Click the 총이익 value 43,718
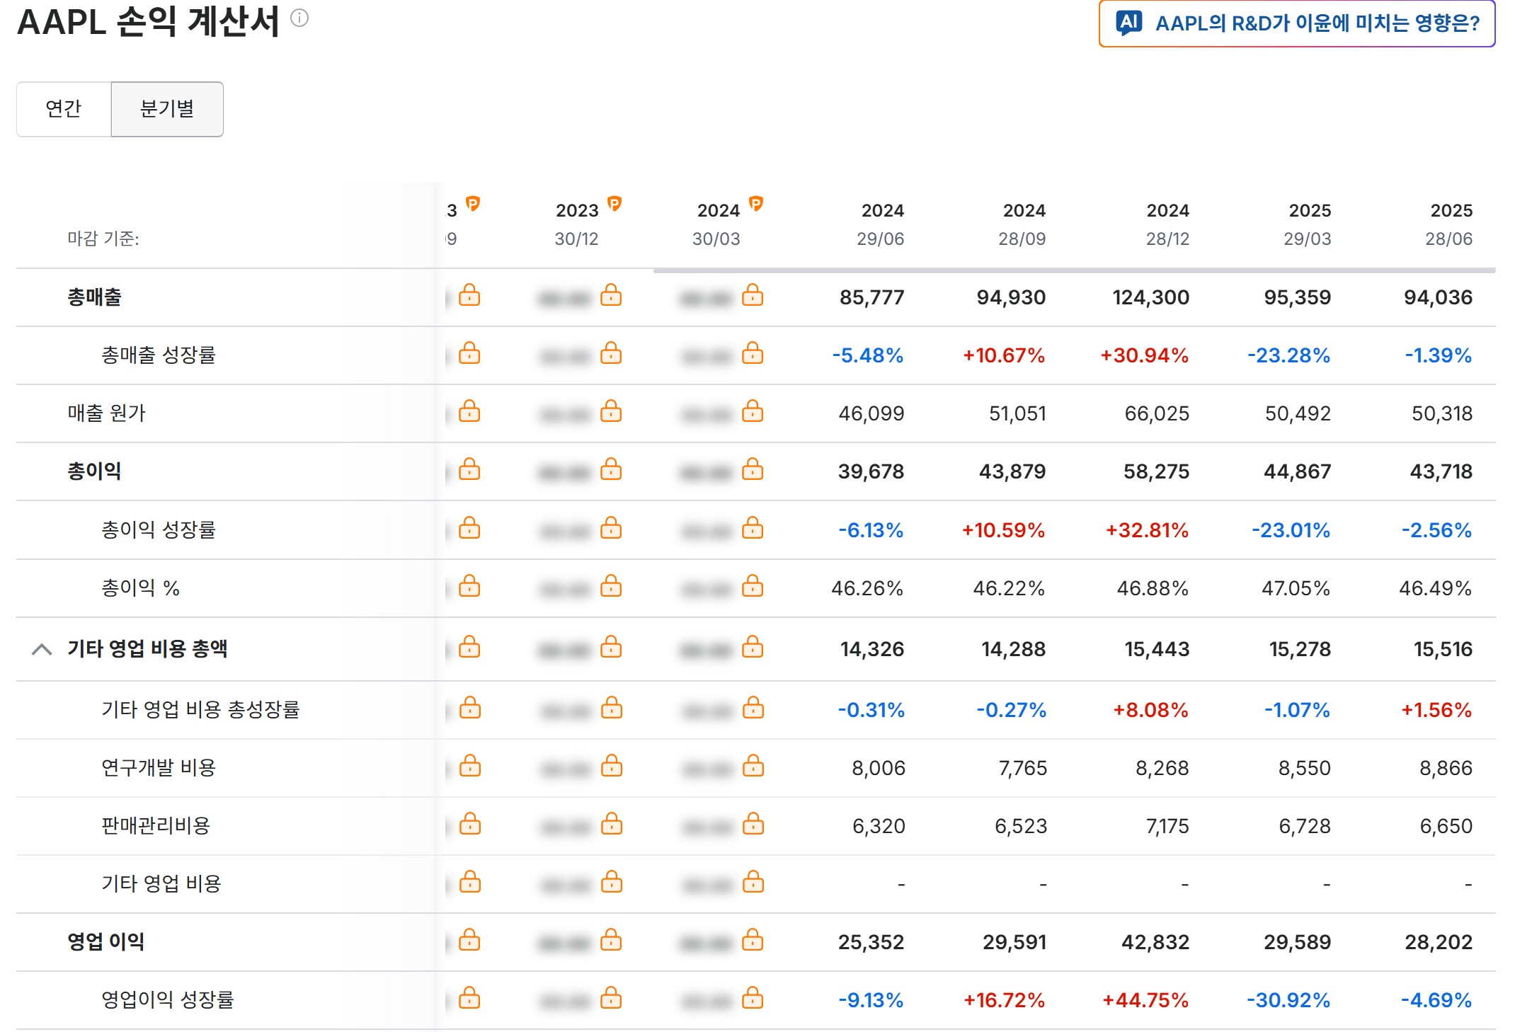1532x1032 pixels. pos(1441,471)
